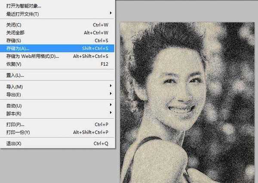
Task: Expand the 自动(U) automate submenu
Action: pos(14,105)
